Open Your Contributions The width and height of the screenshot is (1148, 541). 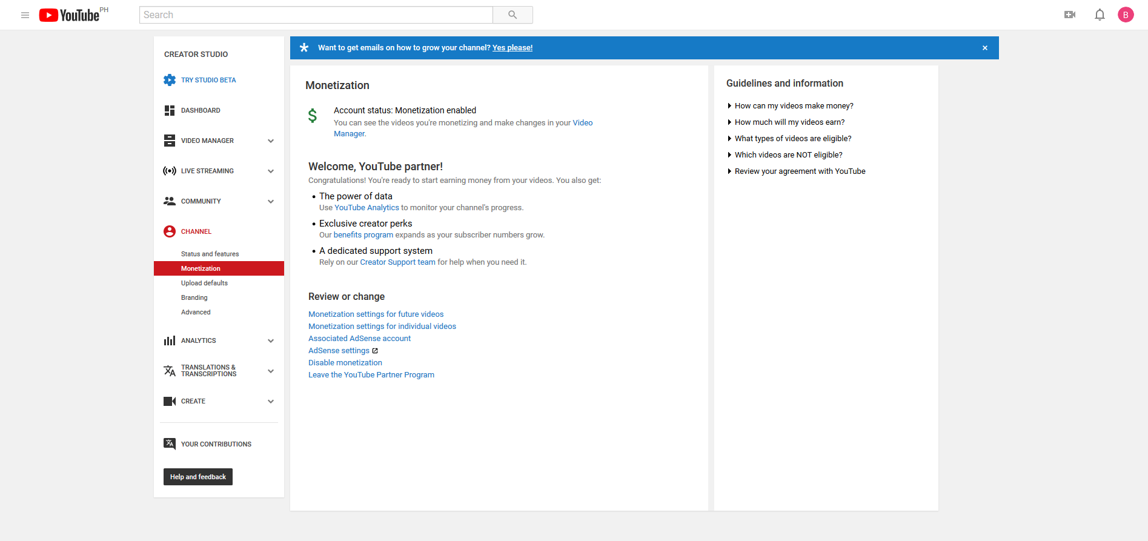pos(216,444)
